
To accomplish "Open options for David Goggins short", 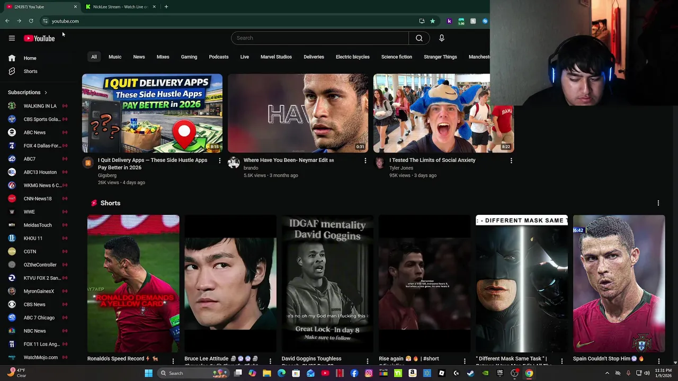I will (368, 361).
